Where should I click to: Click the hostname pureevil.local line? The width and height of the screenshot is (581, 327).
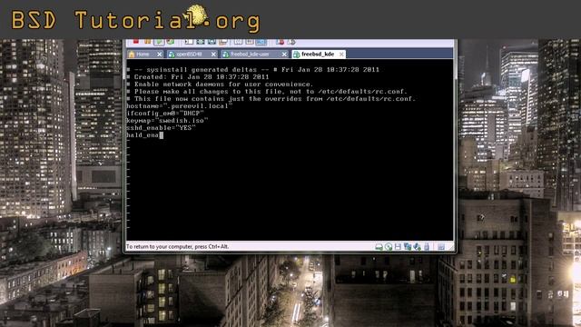[x=180, y=106]
